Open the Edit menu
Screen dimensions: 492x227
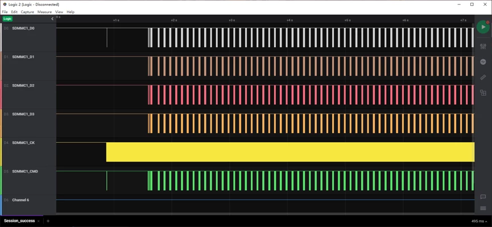(14, 12)
